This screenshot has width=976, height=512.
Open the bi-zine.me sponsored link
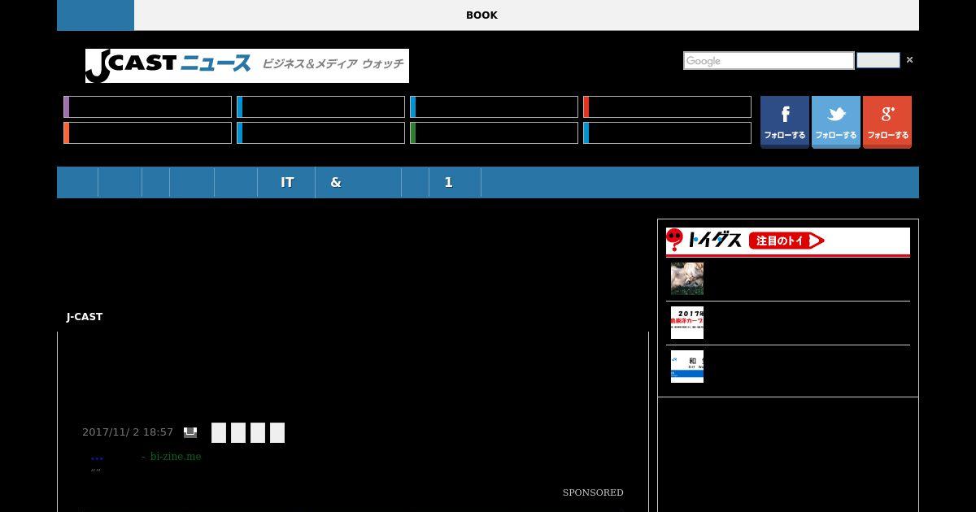[176, 457]
